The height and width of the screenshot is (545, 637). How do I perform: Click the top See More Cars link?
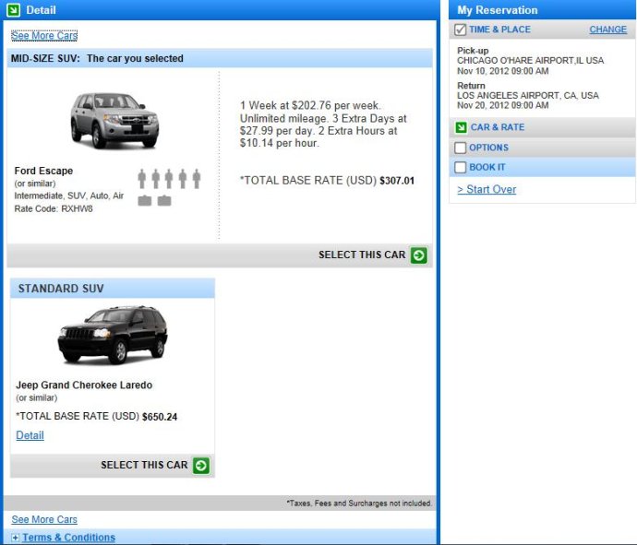(x=44, y=36)
